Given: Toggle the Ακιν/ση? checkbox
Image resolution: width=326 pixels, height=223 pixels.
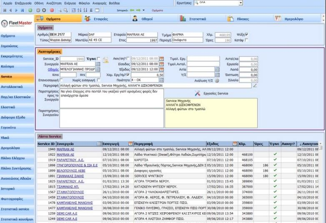Looking at the screenshot, I should (x=128, y=59).
